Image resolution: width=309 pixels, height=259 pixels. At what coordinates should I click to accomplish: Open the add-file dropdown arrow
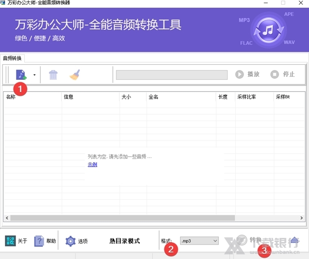coord(35,75)
